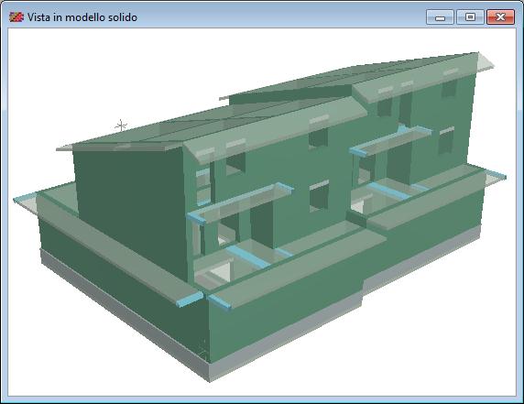524x404 pixels.
Task: Click the blue canopy end over the right balcony
Action: pyautogui.click(x=358, y=152)
